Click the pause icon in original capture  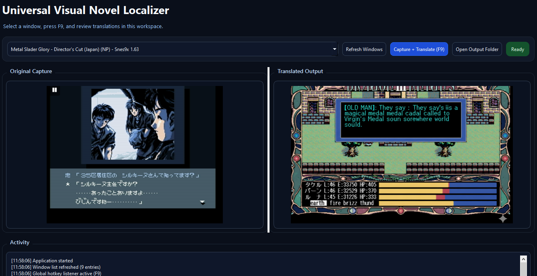coord(54,90)
